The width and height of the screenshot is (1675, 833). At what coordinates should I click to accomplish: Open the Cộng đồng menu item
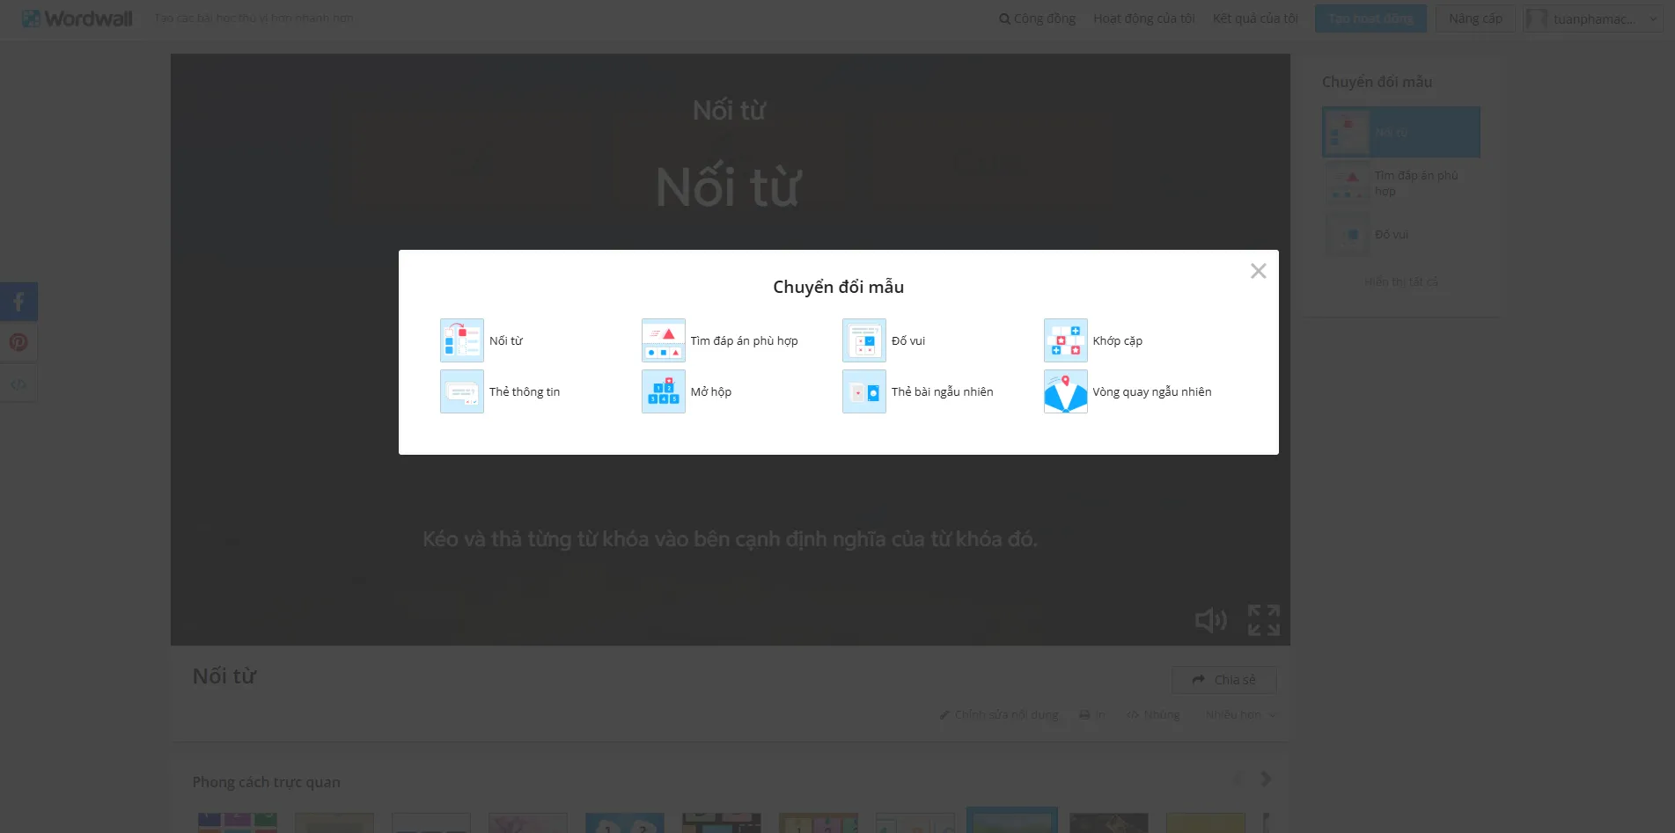[1037, 18]
